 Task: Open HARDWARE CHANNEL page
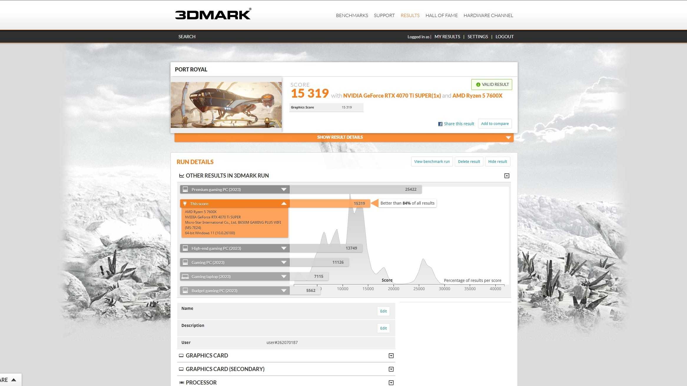pos(488,15)
